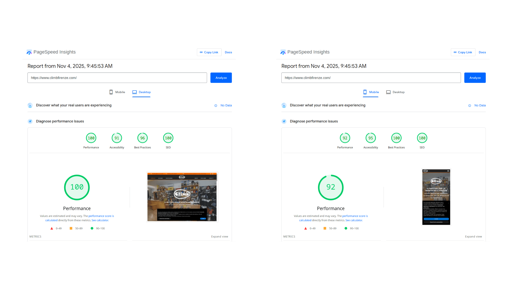Click the PageSpeed Insights logo in right report
Image resolution: width=512 pixels, height=288 pixels.
(x=283, y=52)
